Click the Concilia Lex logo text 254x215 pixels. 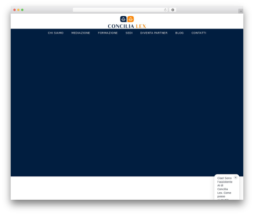click(x=127, y=26)
